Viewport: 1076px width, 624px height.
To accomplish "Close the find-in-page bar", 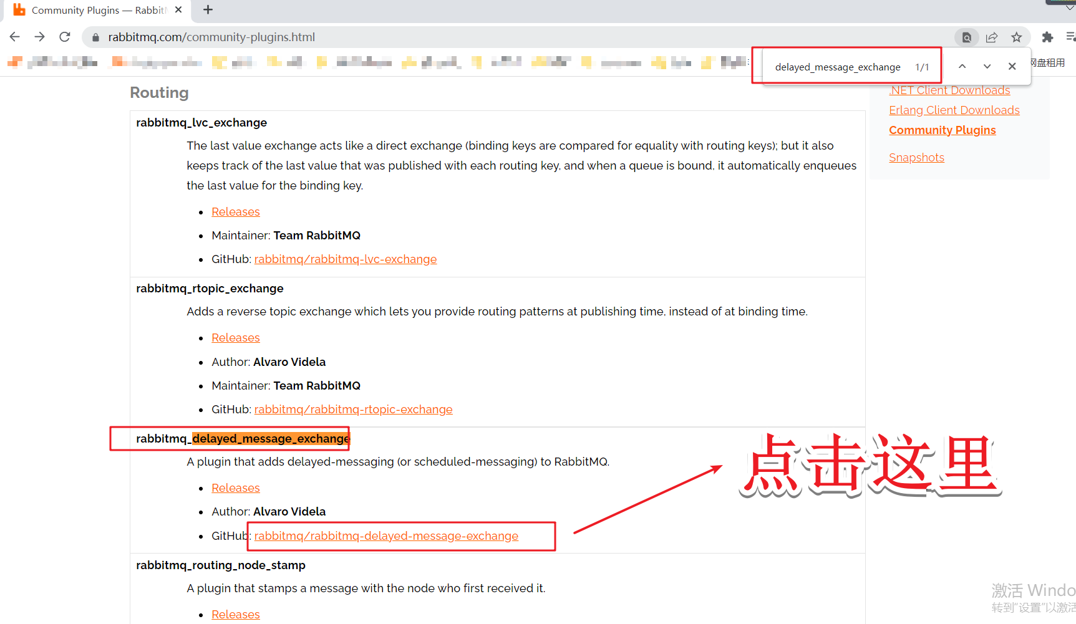I will click(1012, 66).
